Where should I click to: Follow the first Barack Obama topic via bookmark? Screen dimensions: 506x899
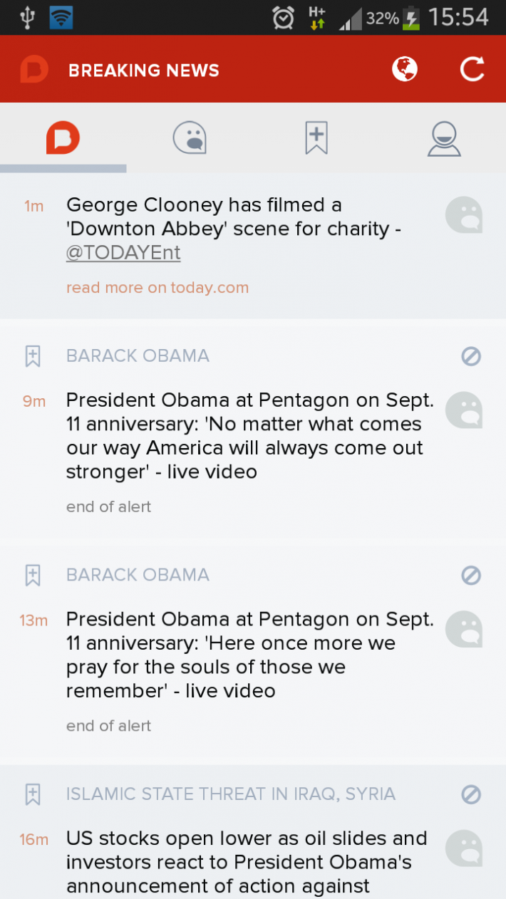click(33, 356)
